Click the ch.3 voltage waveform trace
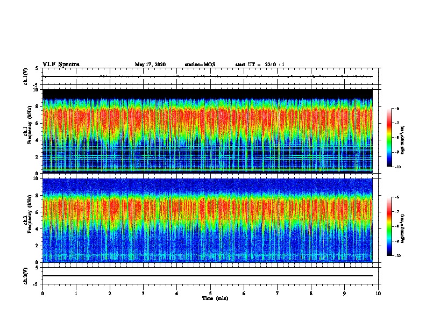This screenshot has height=329, width=426. (x=208, y=276)
